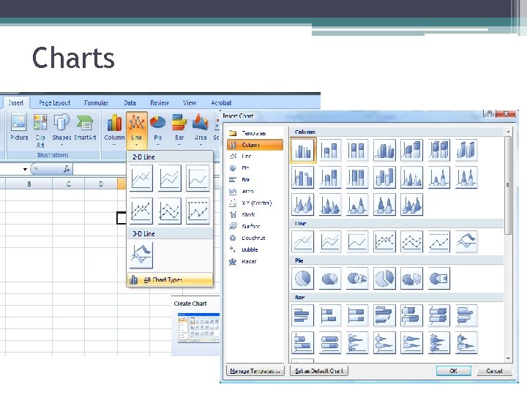Image resolution: width=527 pixels, height=395 pixels.
Task: Open the Bar chart dropdown
Action: point(179,129)
